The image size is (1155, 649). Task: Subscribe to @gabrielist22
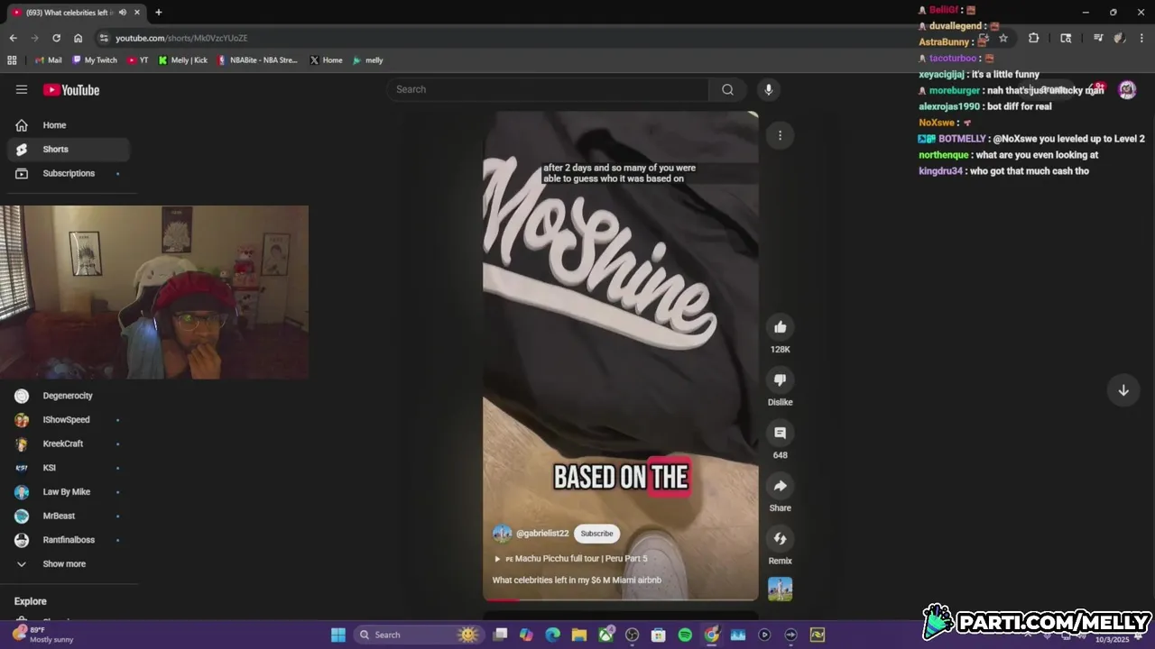(x=596, y=534)
